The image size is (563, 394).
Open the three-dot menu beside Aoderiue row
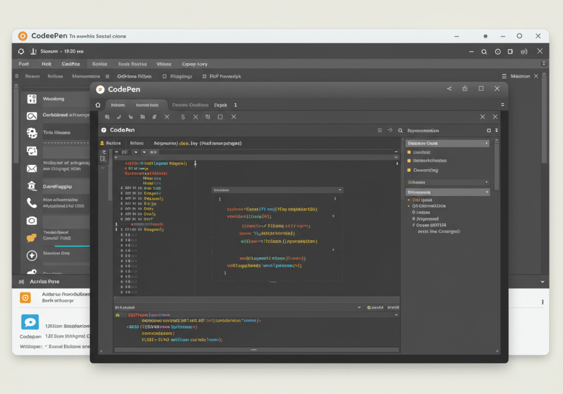543,302
